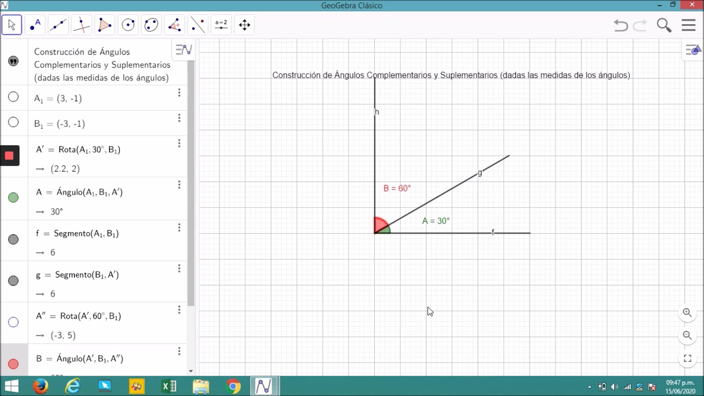704x396 pixels.
Task: Toggle visibility of segment f
Action: [x=13, y=239]
